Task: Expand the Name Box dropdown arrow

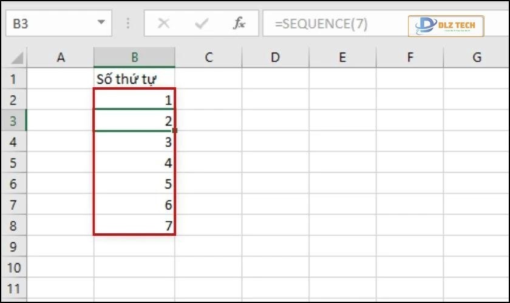Action: 100,24
